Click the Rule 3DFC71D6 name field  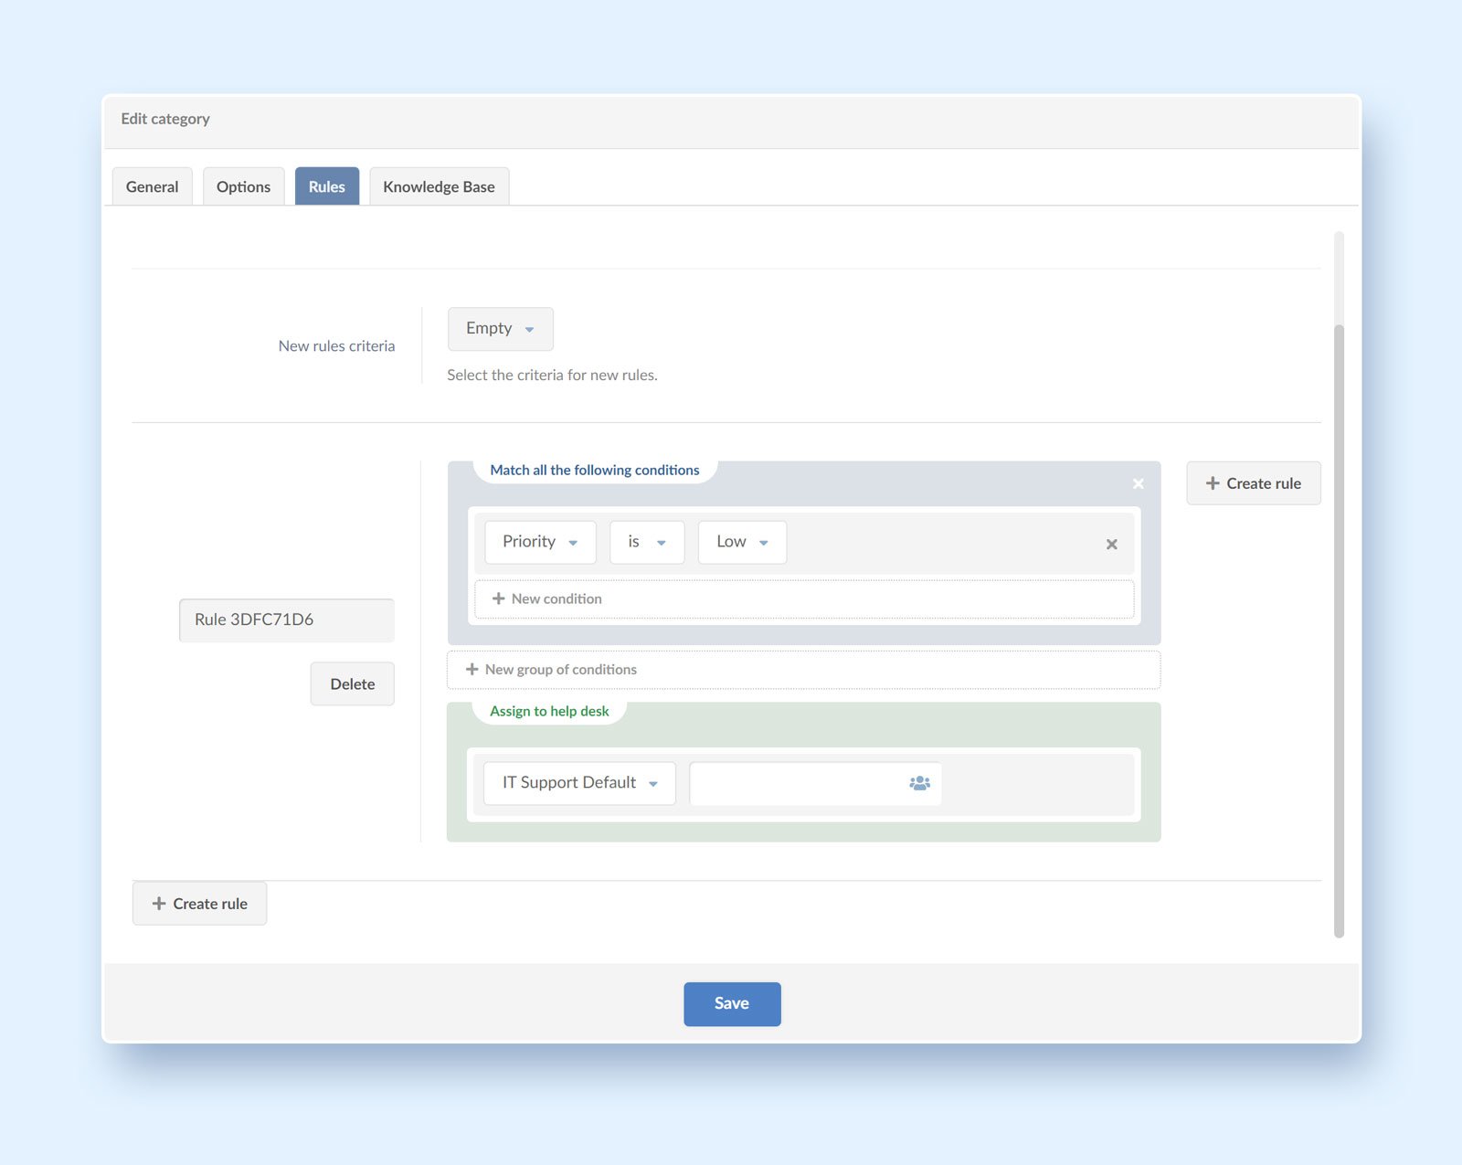click(x=286, y=620)
